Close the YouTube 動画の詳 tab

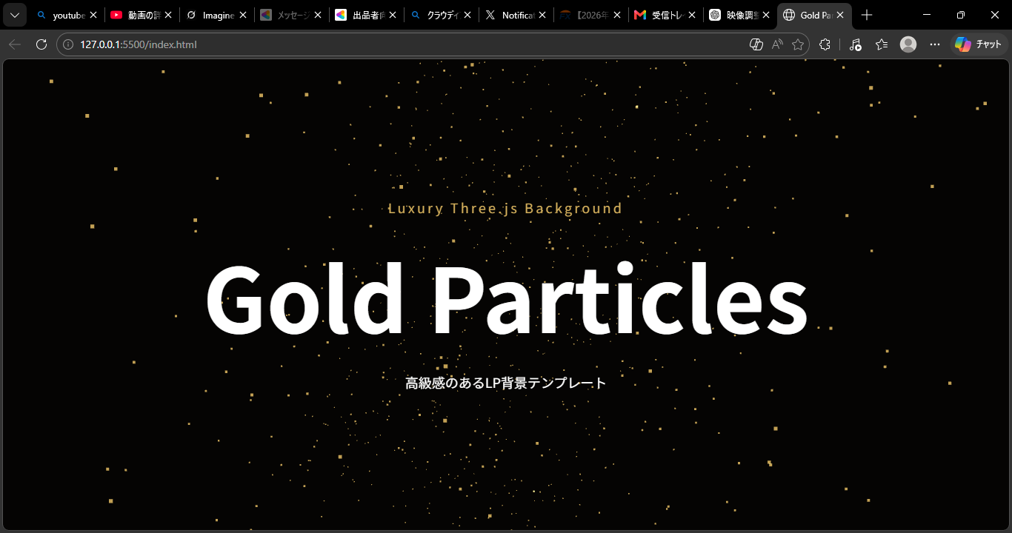168,15
